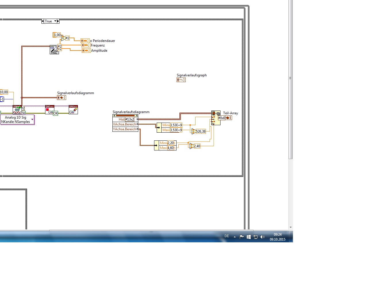Screen dimensions: 368x294
Task: Select the Periodendauer indicator terminal
Action: pos(85,41)
